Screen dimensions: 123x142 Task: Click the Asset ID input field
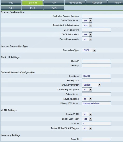(96, 139)
